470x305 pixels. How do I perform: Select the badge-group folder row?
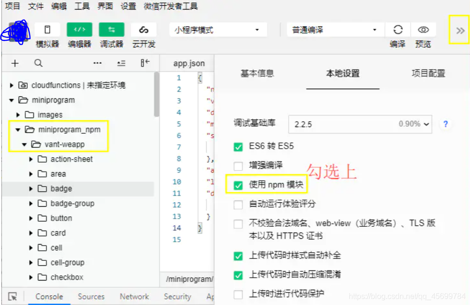pos(78,203)
